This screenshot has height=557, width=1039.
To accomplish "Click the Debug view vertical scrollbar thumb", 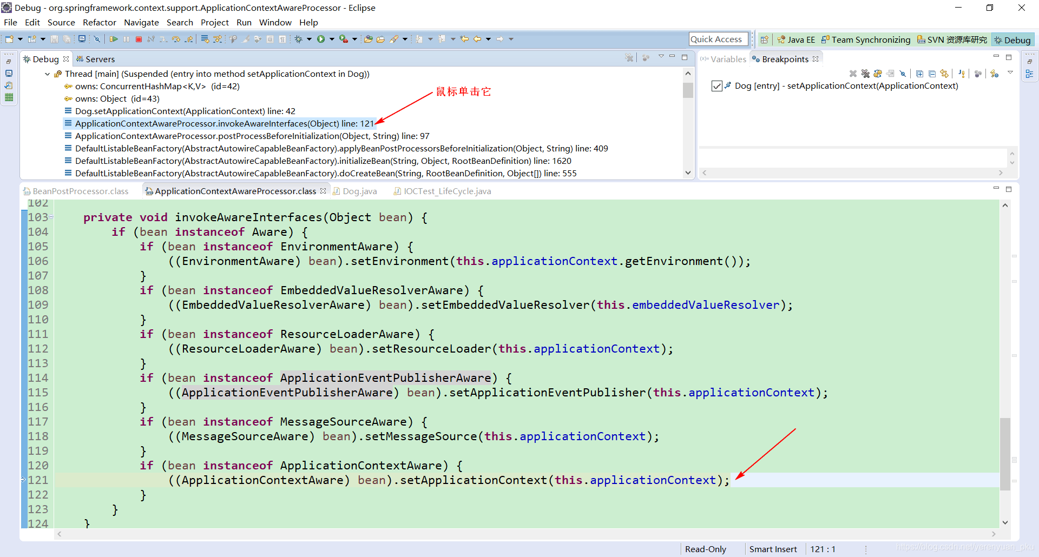I will 688,90.
